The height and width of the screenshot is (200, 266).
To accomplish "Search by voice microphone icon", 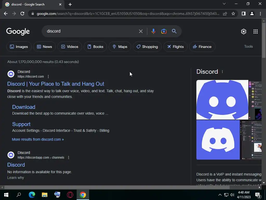I will 153,31.
